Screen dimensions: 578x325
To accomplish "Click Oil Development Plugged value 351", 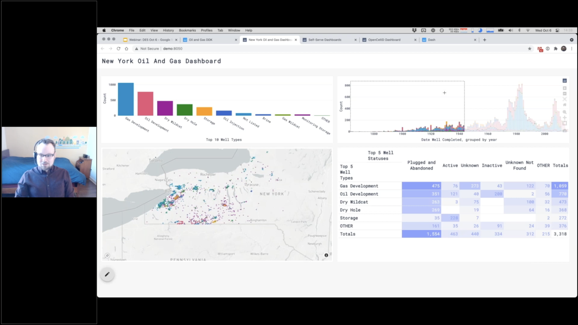I will point(421,194).
